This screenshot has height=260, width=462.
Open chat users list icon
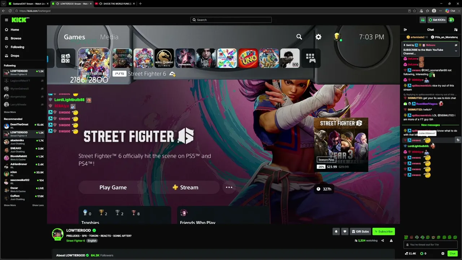pos(456,30)
